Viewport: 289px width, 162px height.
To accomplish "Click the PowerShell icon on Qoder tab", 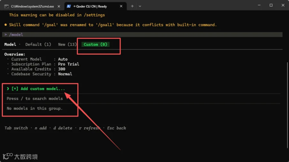I will [69, 6].
